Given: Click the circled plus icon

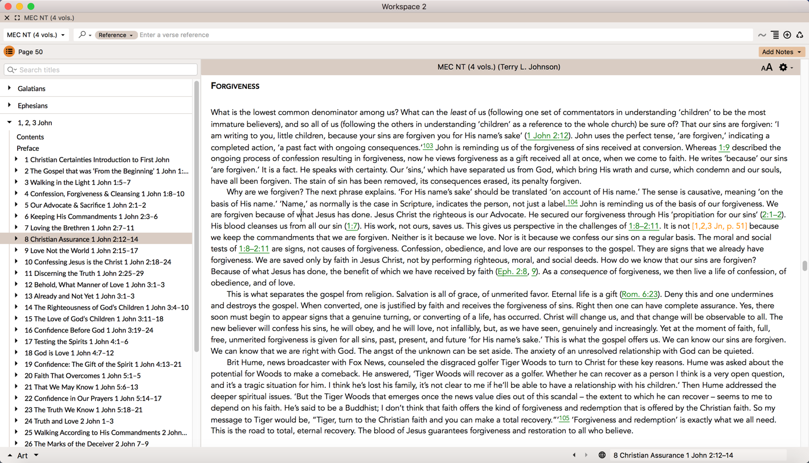Looking at the screenshot, I should tap(787, 35).
